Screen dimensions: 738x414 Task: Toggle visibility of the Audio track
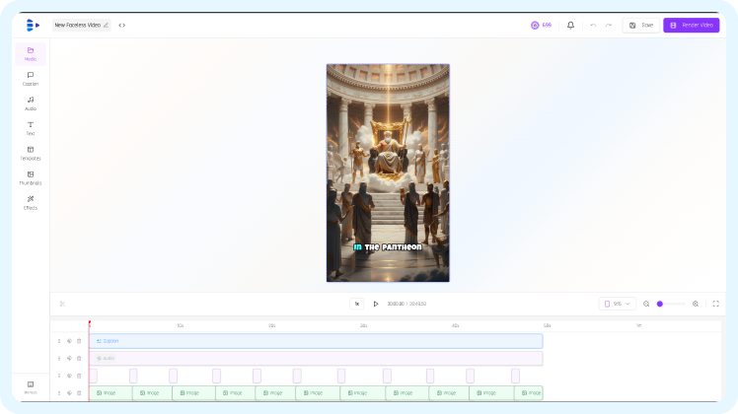click(x=69, y=358)
